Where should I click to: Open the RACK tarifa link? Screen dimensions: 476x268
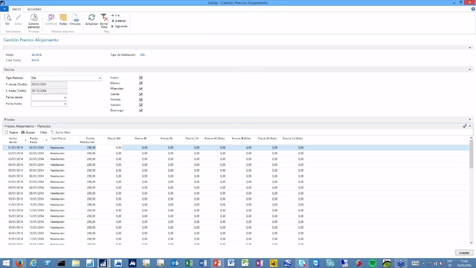[35, 60]
